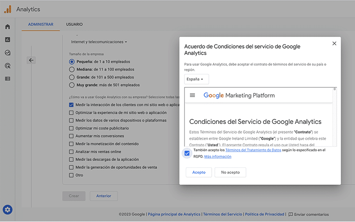This screenshot has width=355, height=222.
Task: Select Muy grande: más de 501 empleados
Action: [x=72, y=85]
